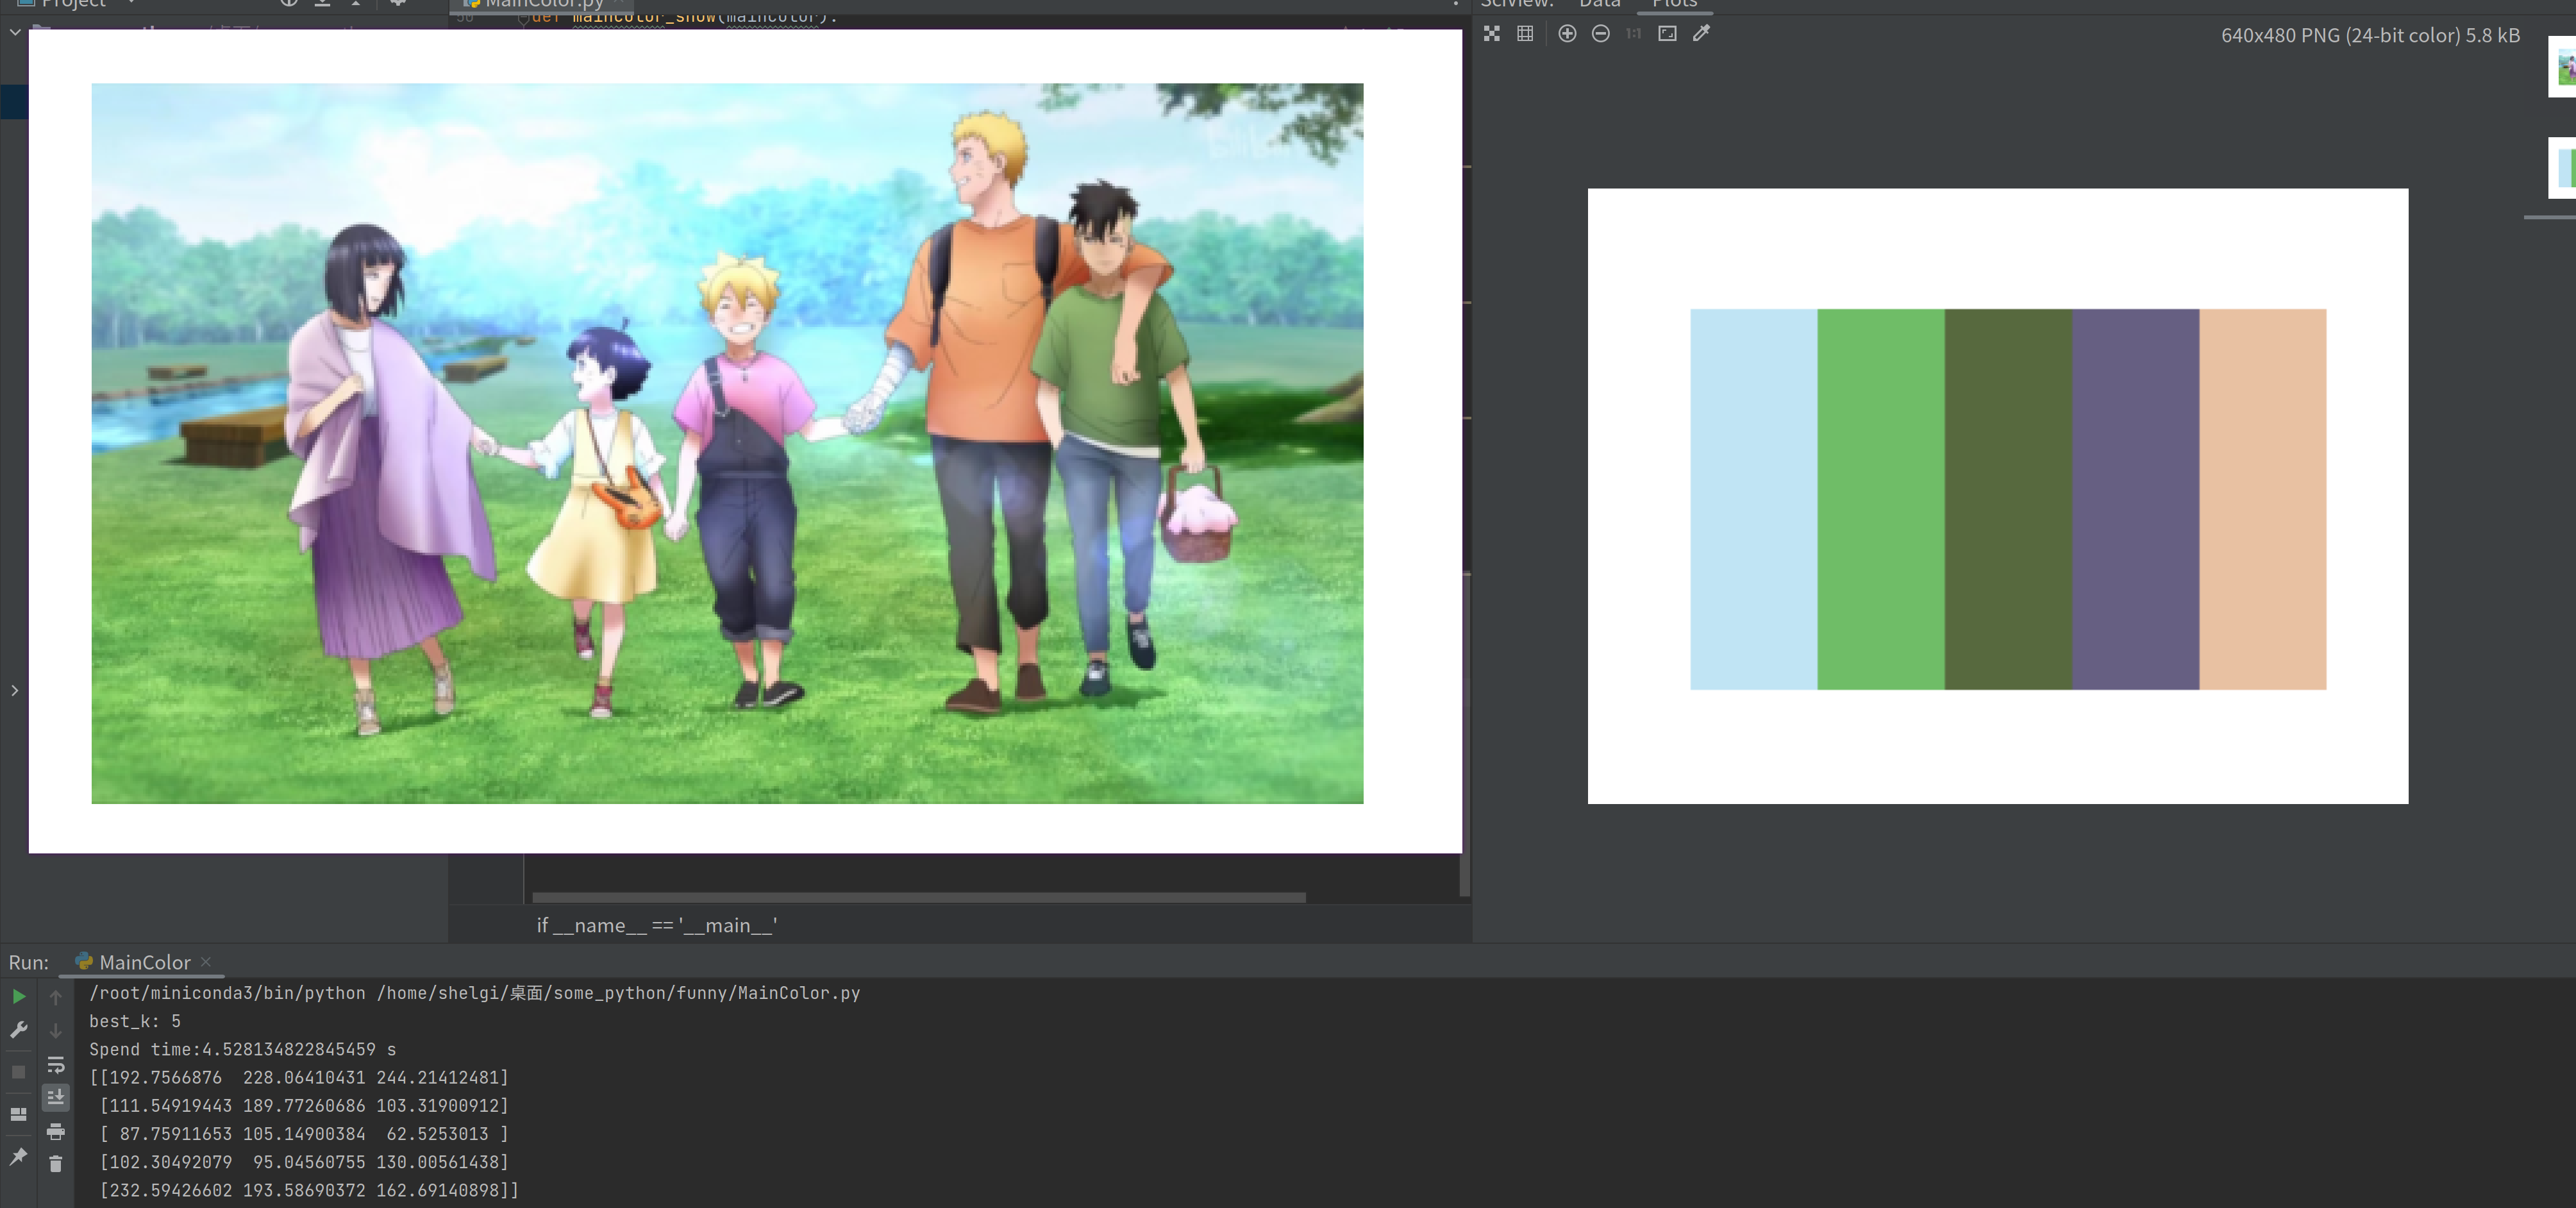Click the light blue color swatch

1753,499
